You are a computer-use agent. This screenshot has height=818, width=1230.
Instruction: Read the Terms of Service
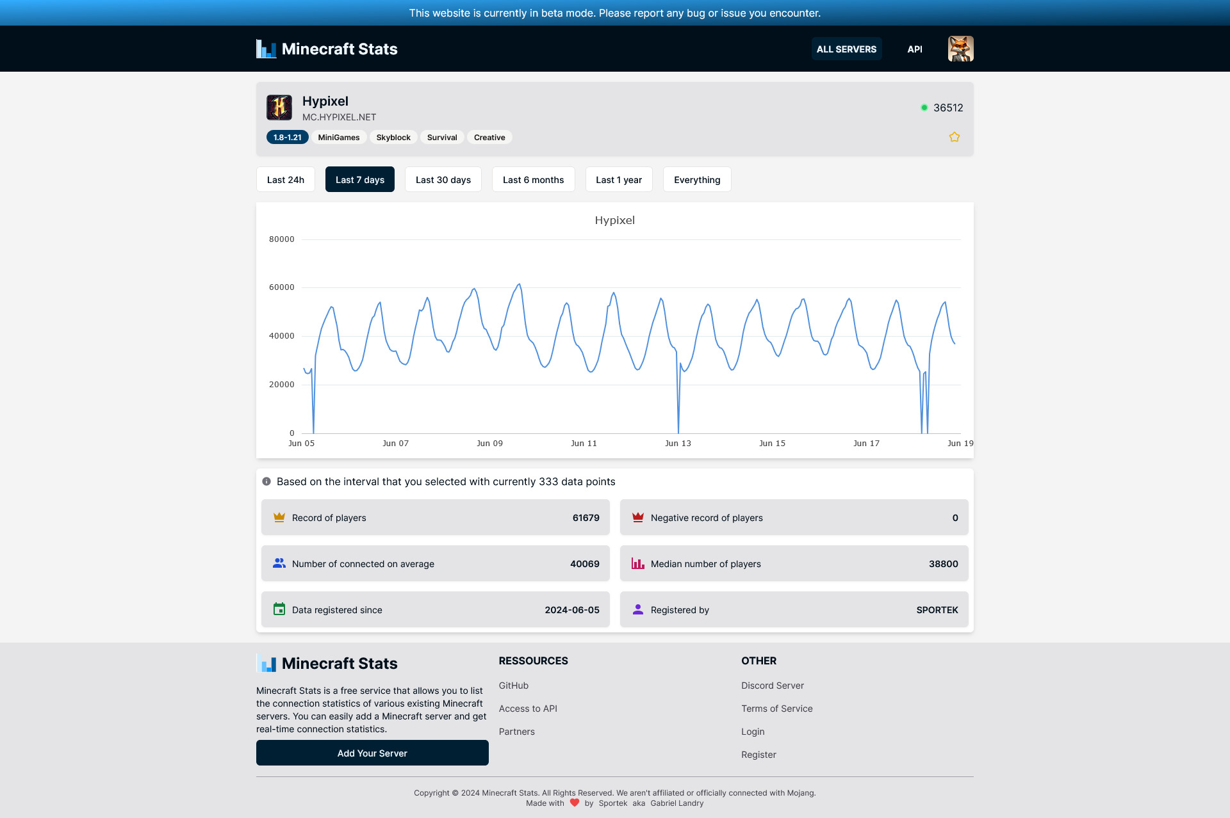coord(777,709)
